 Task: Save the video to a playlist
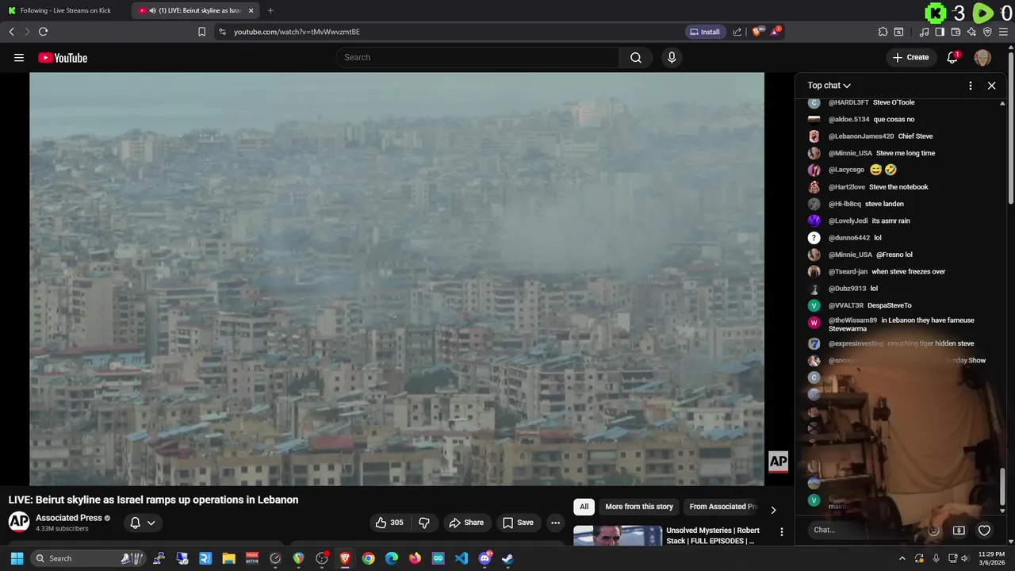tap(518, 523)
